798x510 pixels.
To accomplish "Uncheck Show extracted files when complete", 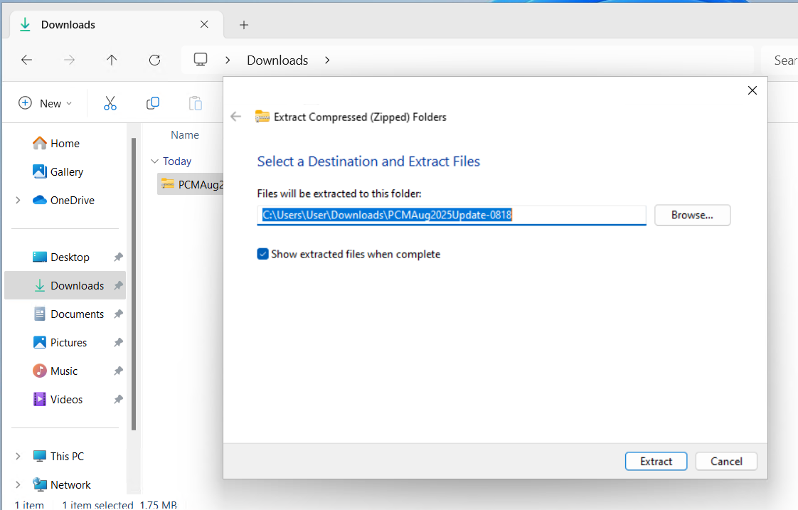I will (x=263, y=254).
